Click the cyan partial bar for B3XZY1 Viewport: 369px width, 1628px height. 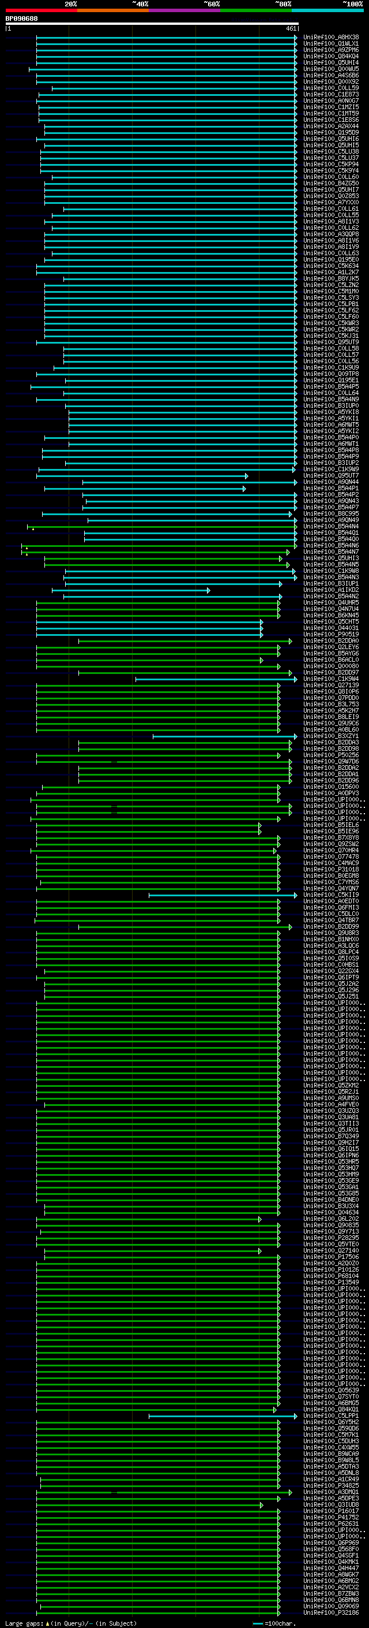[225, 736]
